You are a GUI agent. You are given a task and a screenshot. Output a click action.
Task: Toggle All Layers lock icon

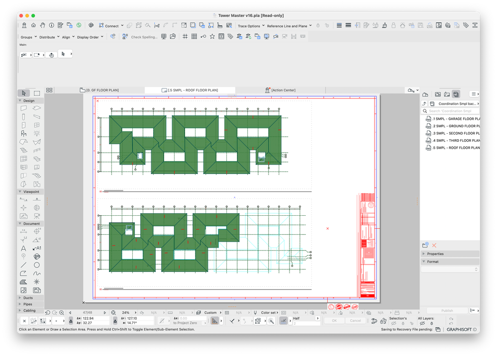(431, 323)
